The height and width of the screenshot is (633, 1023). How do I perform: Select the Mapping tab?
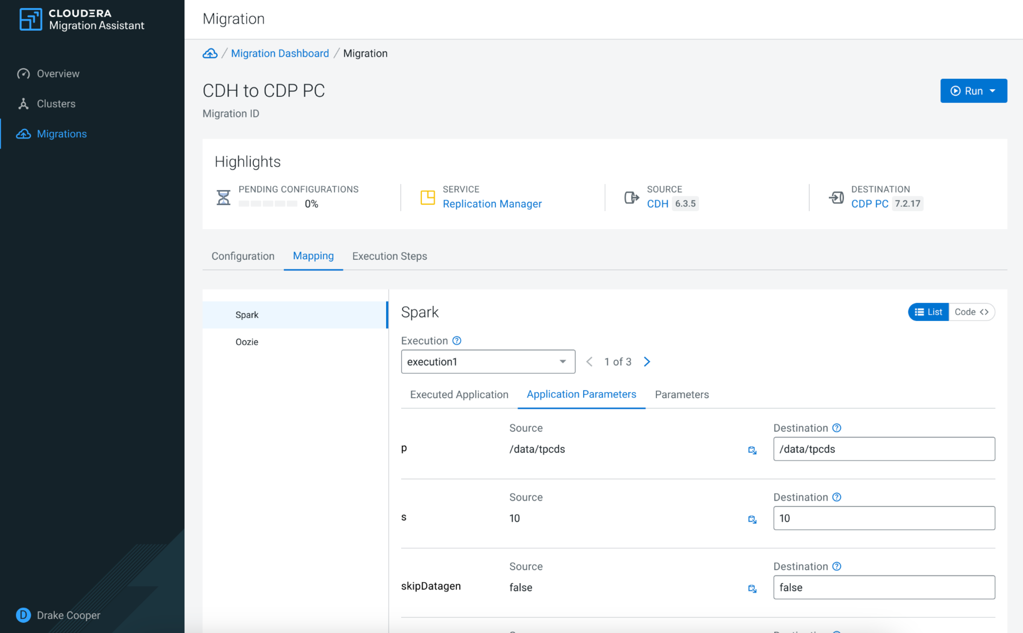(x=313, y=256)
